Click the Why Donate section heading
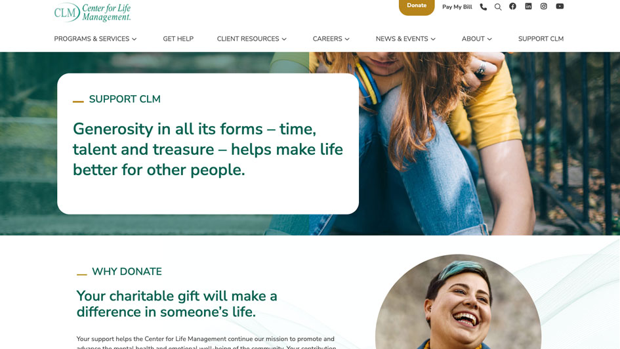 click(127, 272)
